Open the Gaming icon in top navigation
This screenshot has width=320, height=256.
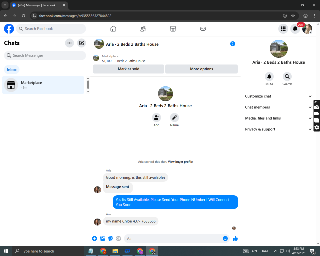click(203, 29)
